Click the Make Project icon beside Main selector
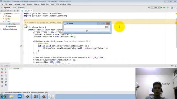Image resolution: width=177 pixels, height=99 pixels. (149, 7)
